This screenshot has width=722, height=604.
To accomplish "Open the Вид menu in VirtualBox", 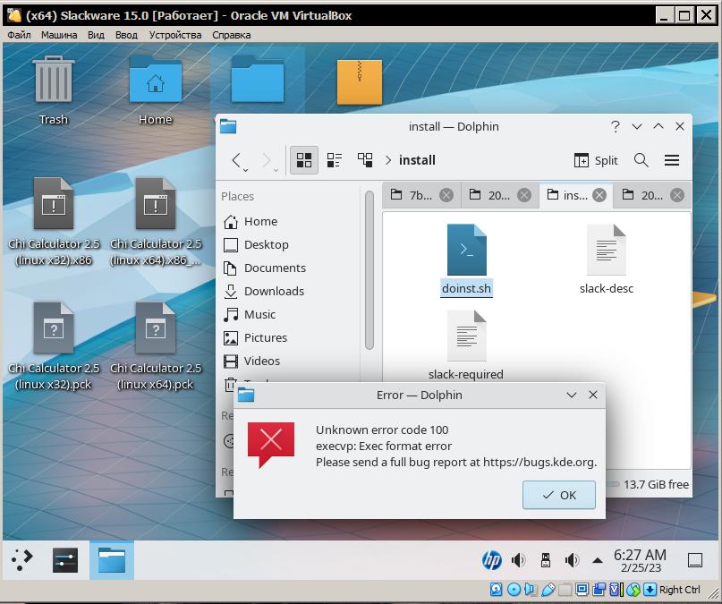I will [96, 35].
